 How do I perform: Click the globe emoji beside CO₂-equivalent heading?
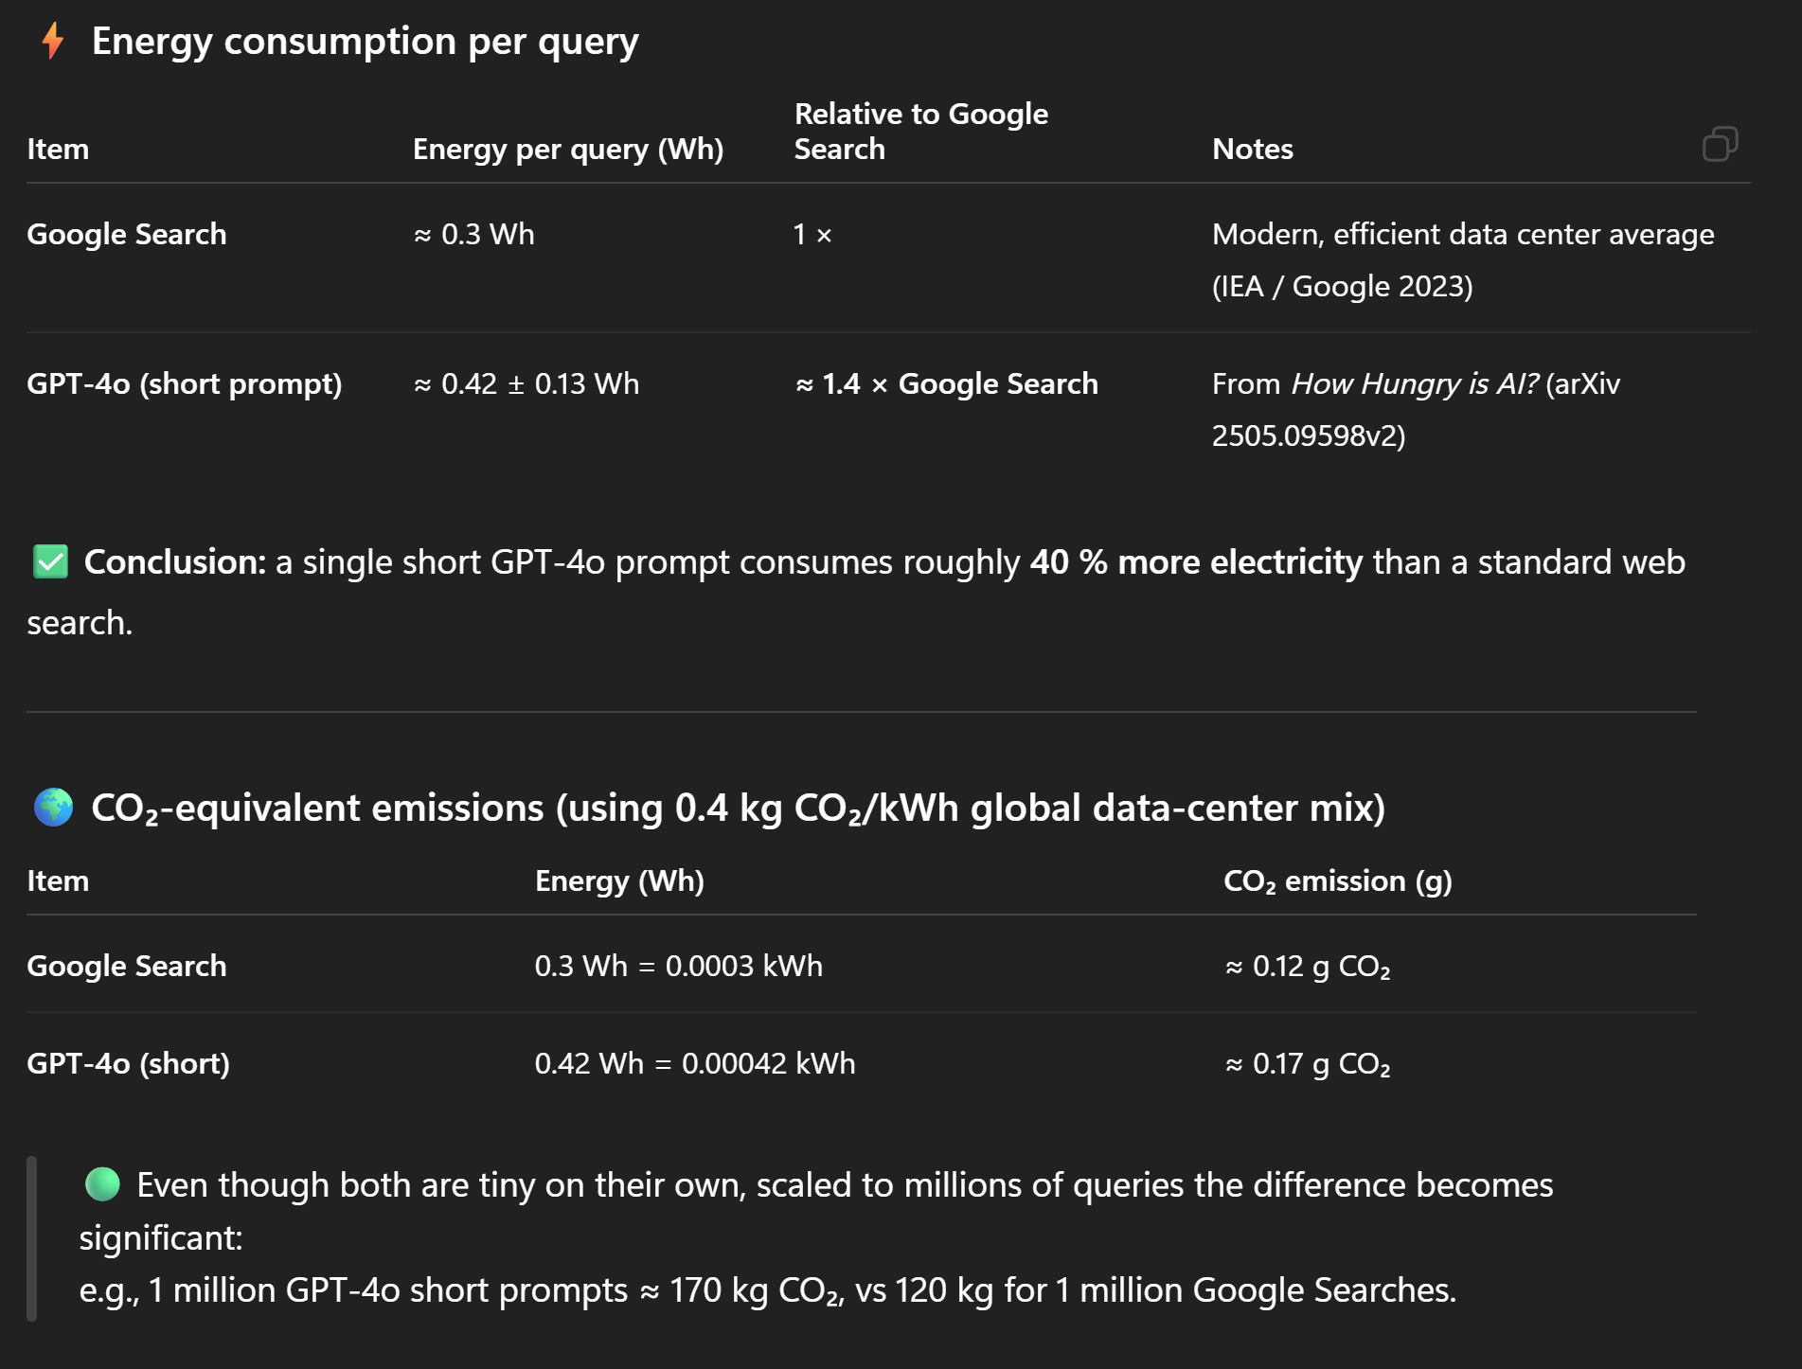53,807
